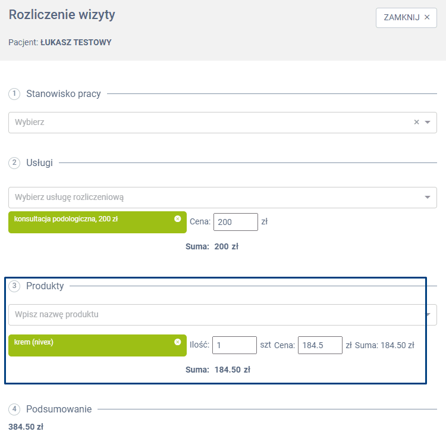This screenshot has width=446, height=441.
Task: Click the step 4 circle beside Podsumowanie
Action: pos(14,409)
